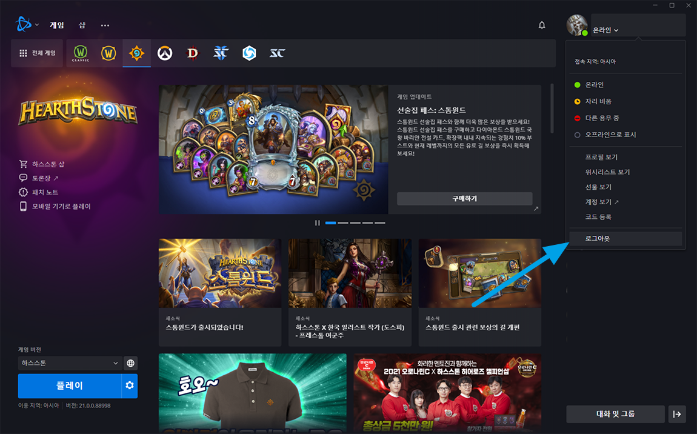Image resolution: width=697 pixels, height=434 pixels.
Task: Click the 구매하기 button
Action: [464, 198]
